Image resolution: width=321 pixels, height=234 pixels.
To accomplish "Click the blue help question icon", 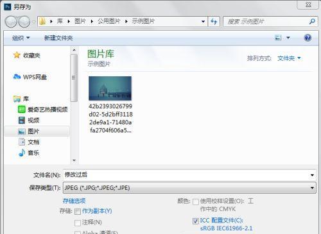I will (308, 38).
